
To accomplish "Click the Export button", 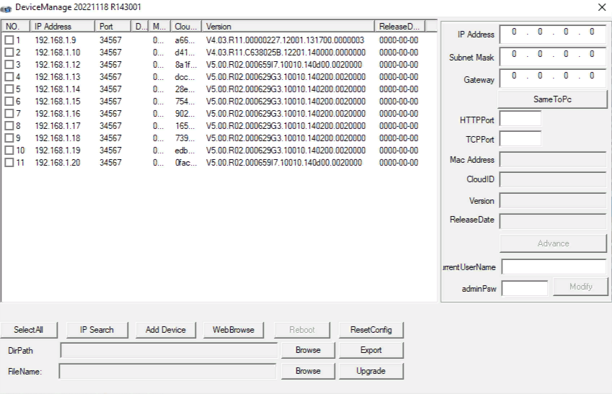I will 371,350.
